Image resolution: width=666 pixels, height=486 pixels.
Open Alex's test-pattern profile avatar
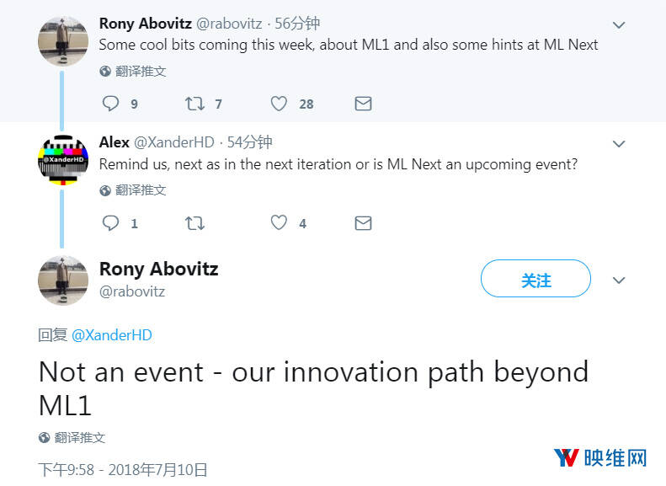(63, 160)
